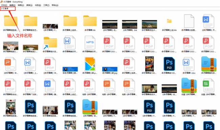The height and width of the screenshot is (130, 220).
Task: Select the 小子真棒海报3... poster thumbnail
Action: [11, 46]
